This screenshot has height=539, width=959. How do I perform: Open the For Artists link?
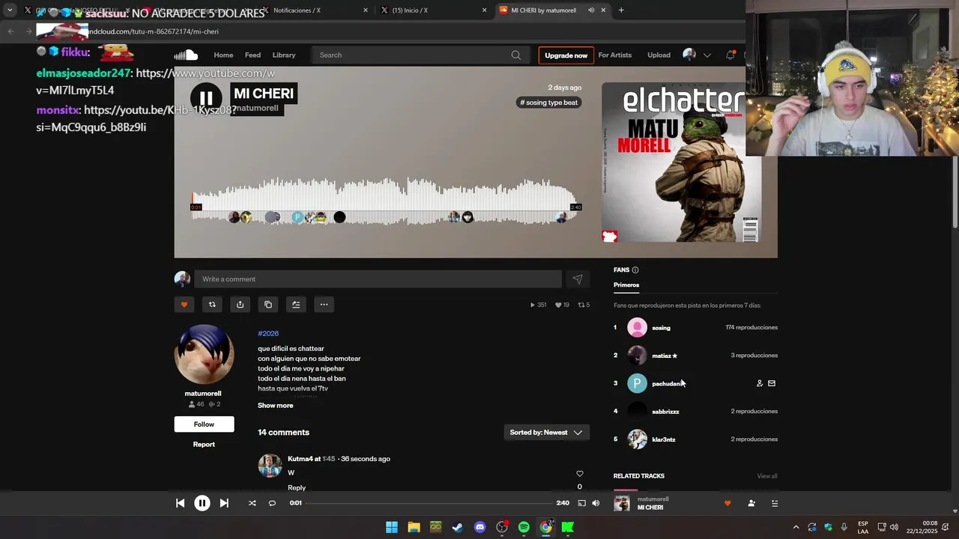[615, 55]
